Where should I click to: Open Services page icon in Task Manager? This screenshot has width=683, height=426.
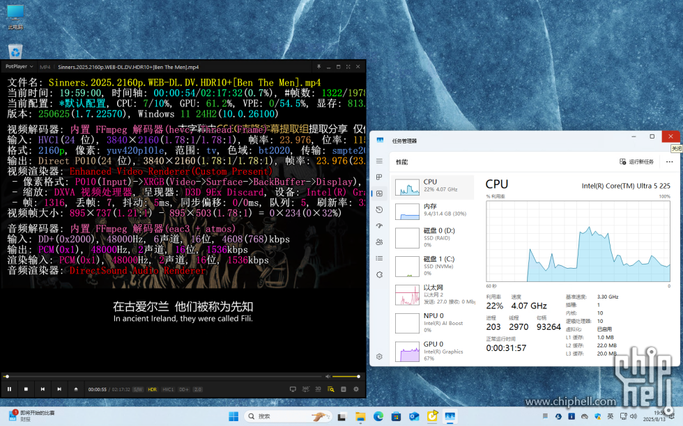pyautogui.click(x=379, y=274)
